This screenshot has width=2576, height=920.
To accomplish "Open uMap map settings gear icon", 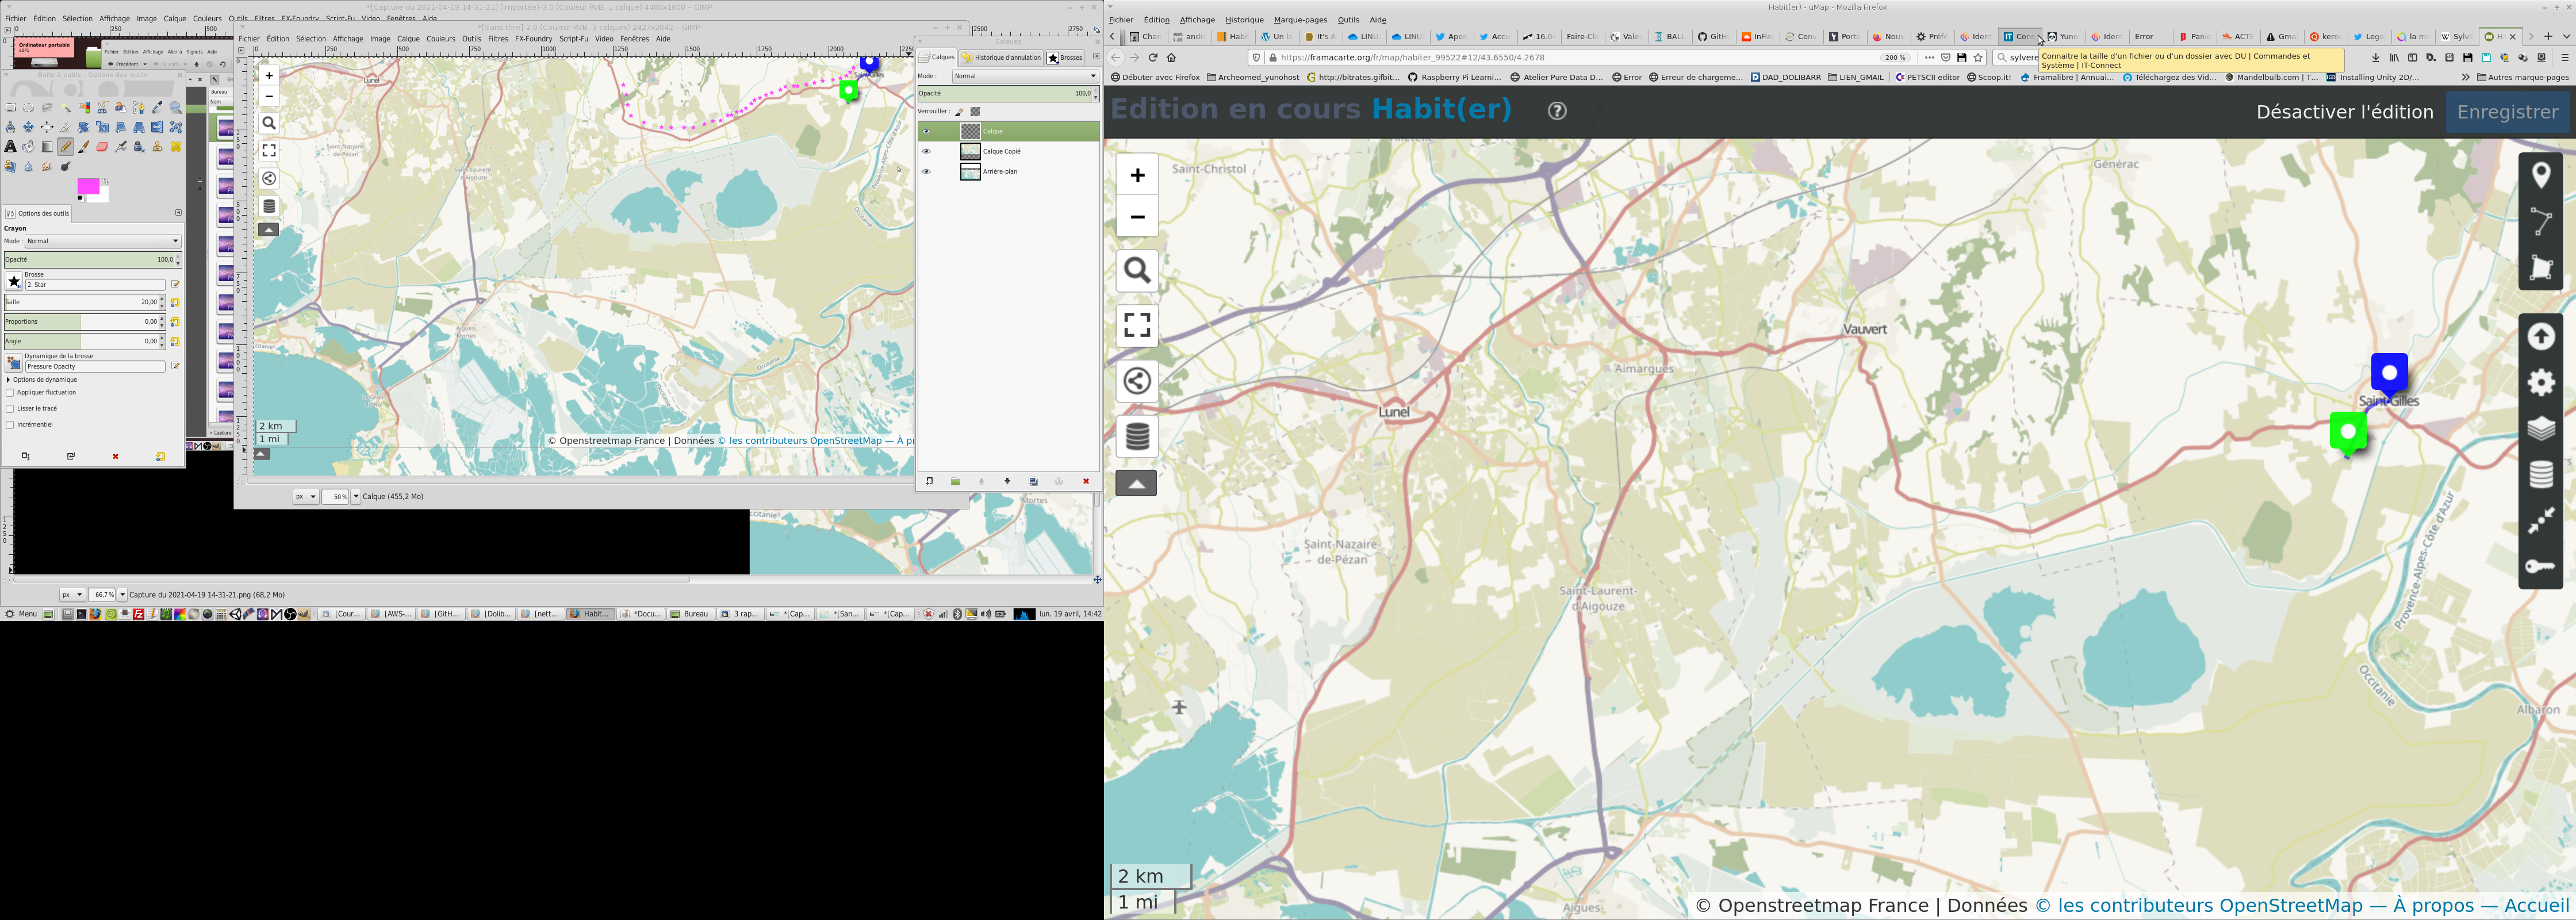I will click(x=2540, y=383).
